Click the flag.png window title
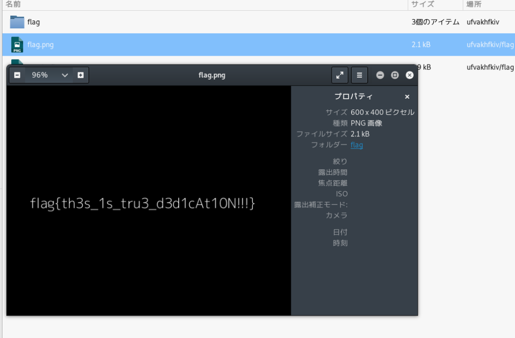The image size is (515, 338). click(212, 75)
